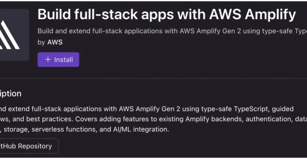This screenshot has width=307, height=160.
Task: Click the plus icon on Install button
Action: 48,60
